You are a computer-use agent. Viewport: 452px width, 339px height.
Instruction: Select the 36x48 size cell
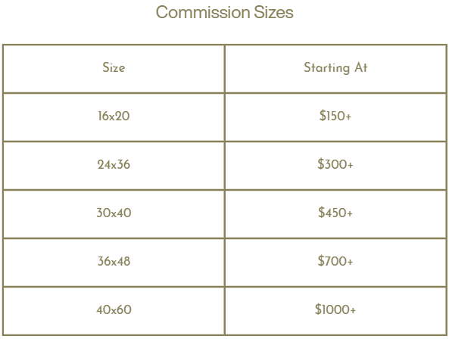tap(114, 261)
